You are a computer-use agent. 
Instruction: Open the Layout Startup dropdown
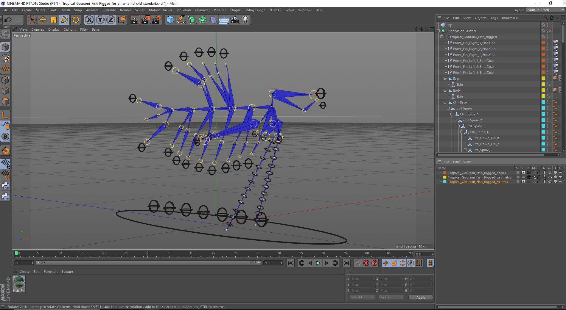pos(545,10)
